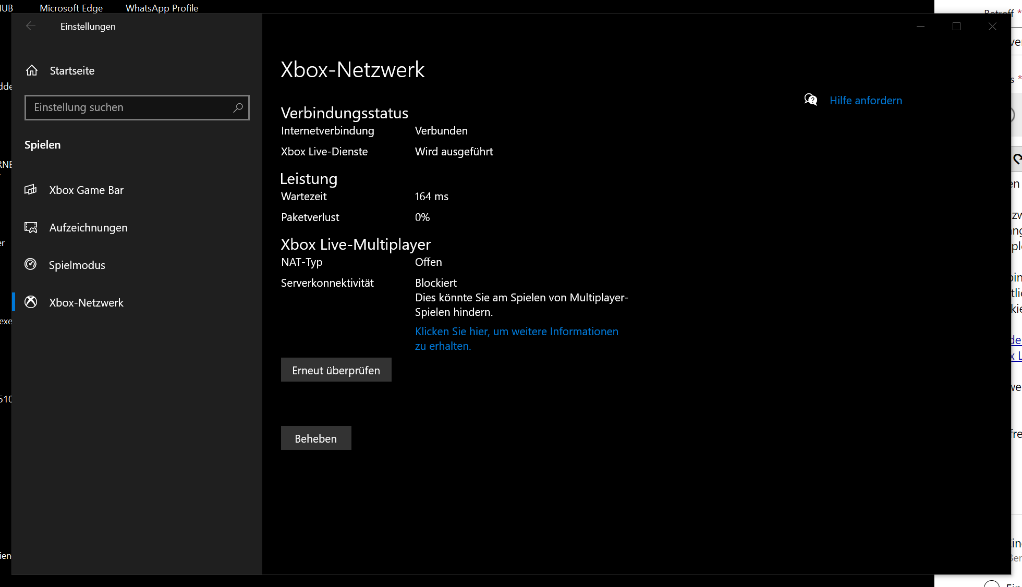
Task: Click the NAT-Typ label
Action: 302,262
